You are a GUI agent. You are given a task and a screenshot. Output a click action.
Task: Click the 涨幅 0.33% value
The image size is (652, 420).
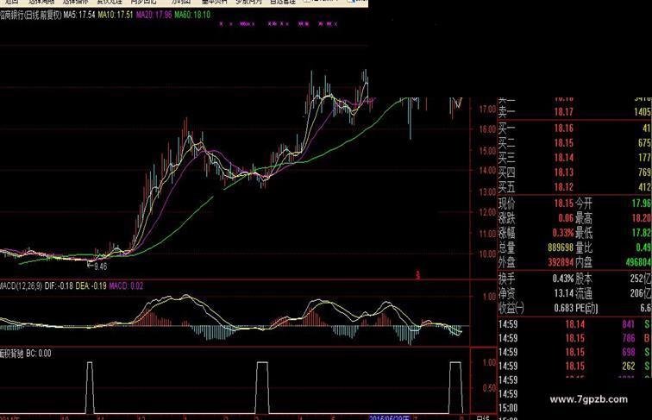click(x=563, y=233)
